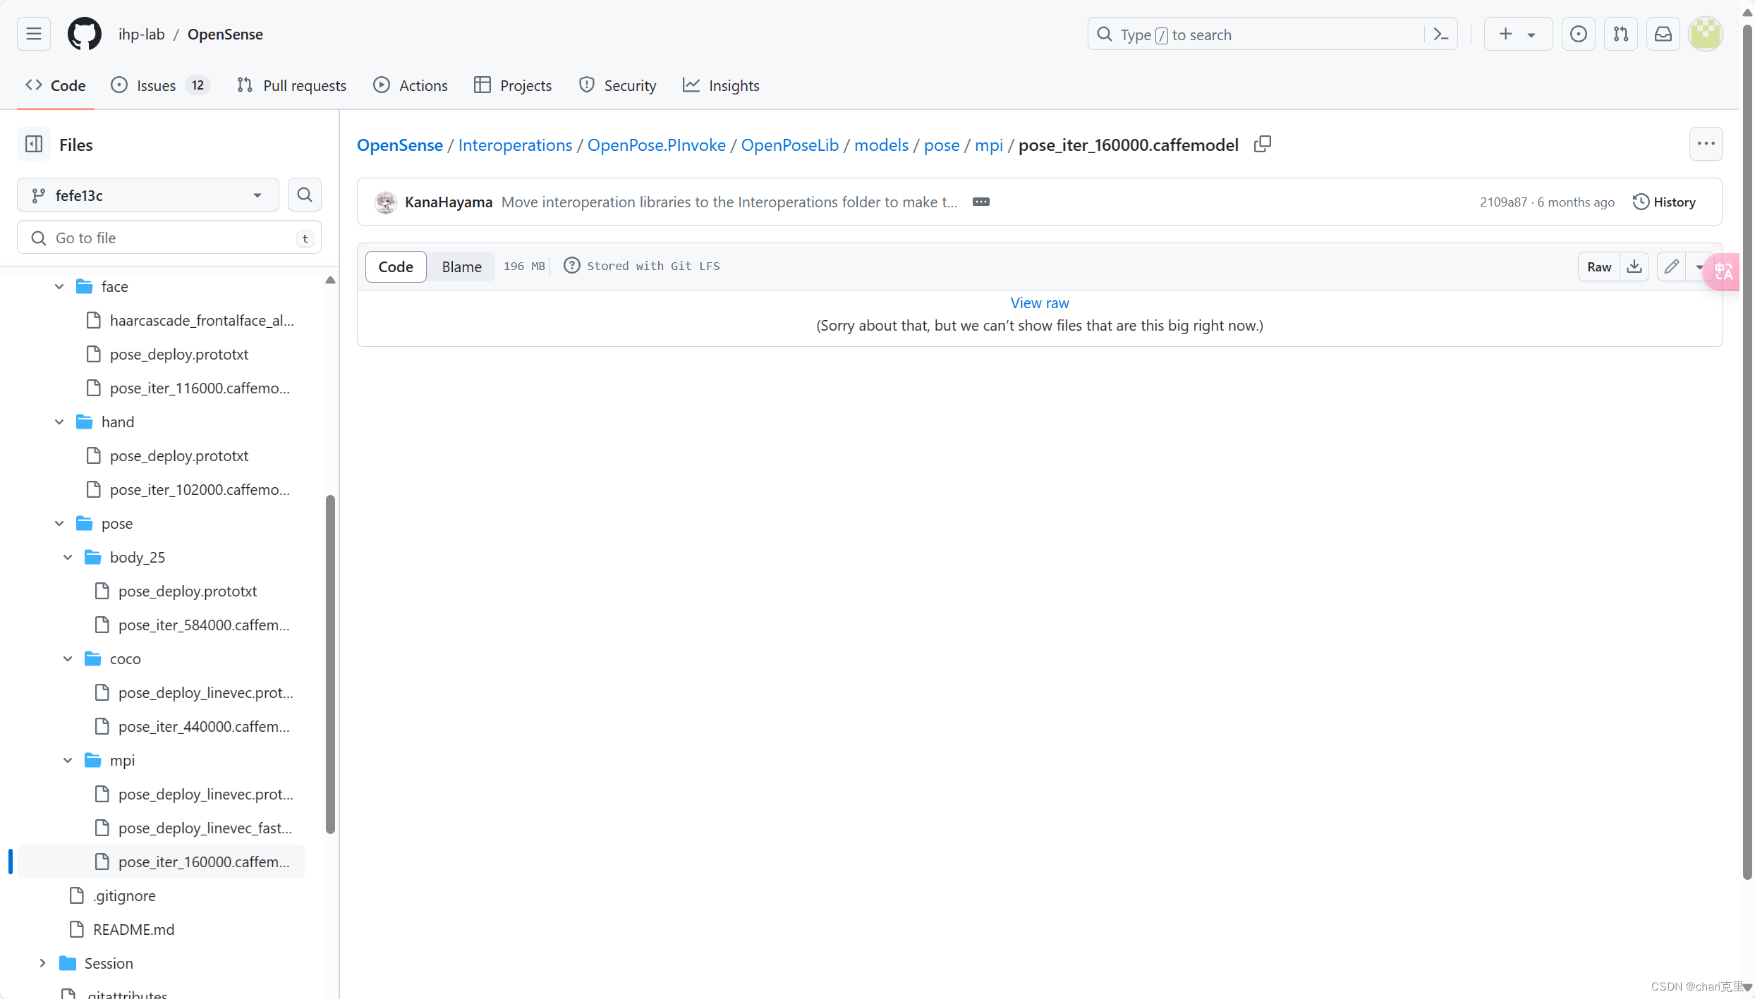
Task: Click the Pull requests menu item
Action: click(x=293, y=85)
